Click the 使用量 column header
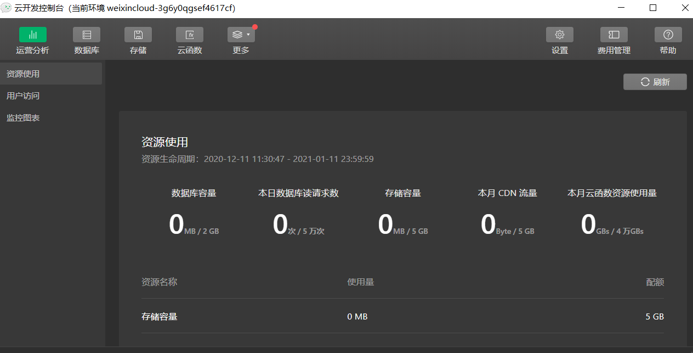693x353 pixels. tap(361, 282)
